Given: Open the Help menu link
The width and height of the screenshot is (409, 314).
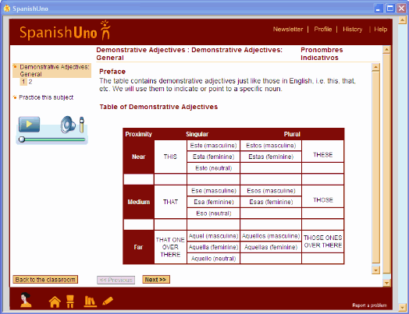Looking at the screenshot, I should 381,29.
